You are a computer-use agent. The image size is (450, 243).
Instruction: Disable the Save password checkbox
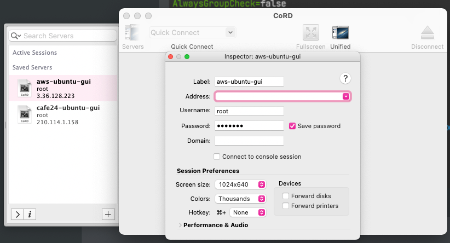click(x=292, y=126)
